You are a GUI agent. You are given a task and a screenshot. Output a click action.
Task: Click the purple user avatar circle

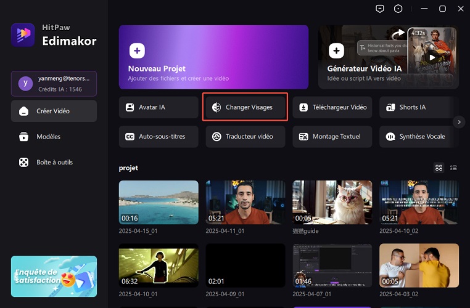25,84
